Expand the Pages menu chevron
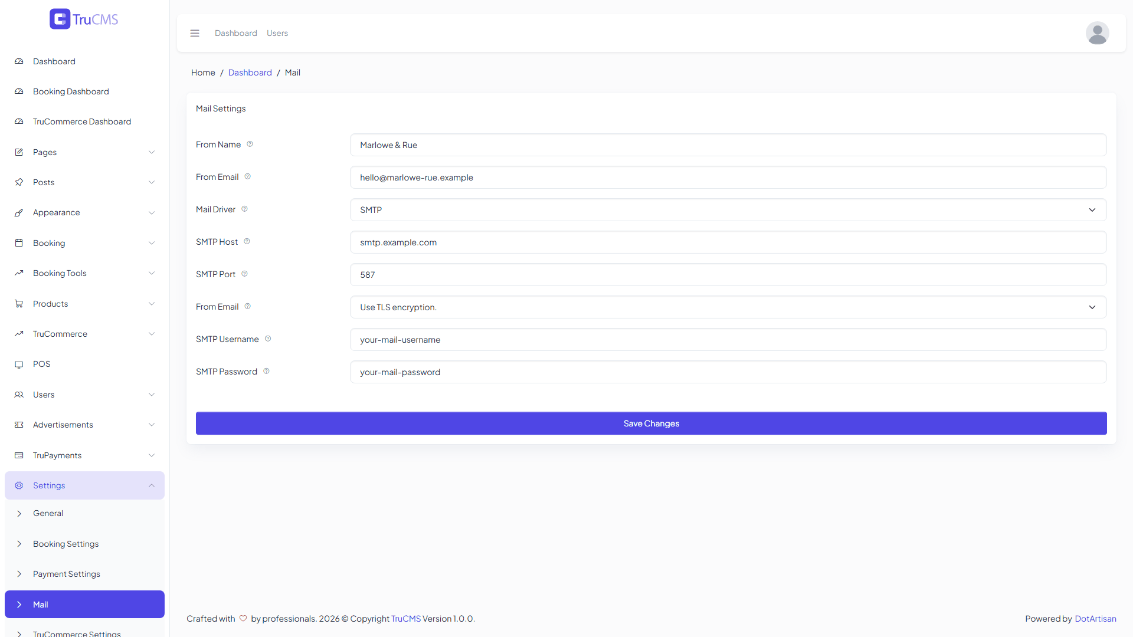The width and height of the screenshot is (1133, 637). (152, 152)
